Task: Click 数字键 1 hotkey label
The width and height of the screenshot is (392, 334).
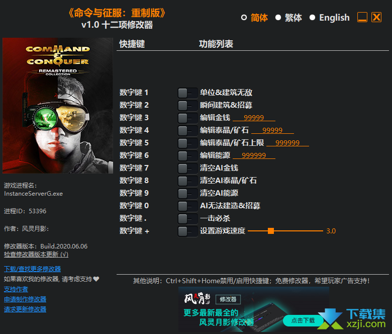Action: tap(134, 93)
